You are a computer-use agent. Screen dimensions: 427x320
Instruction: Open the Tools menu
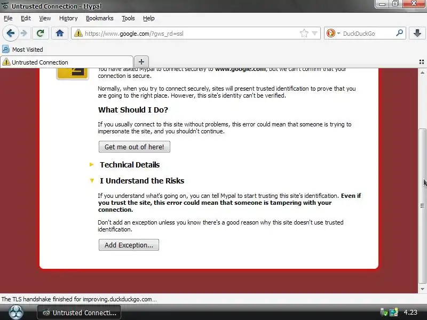tap(128, 18)
